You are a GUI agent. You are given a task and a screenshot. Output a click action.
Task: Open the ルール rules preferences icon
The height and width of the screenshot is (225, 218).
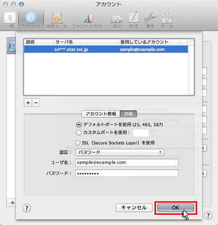(x=167, y=20)
